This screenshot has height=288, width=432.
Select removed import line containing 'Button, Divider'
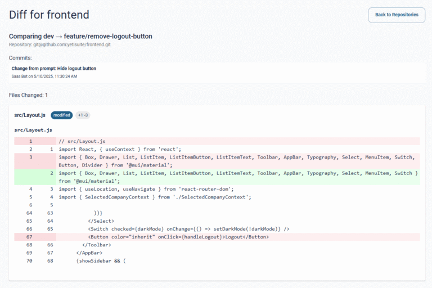click(217, 161)
